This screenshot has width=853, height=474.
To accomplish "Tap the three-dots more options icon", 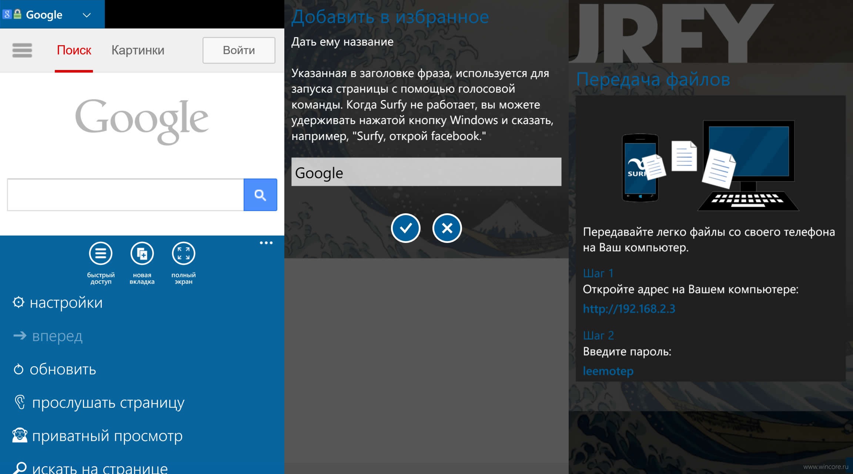I will 266,243.
